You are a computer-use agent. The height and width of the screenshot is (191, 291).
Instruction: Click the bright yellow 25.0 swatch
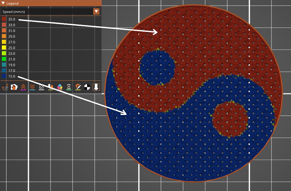[x=4, y=48]
